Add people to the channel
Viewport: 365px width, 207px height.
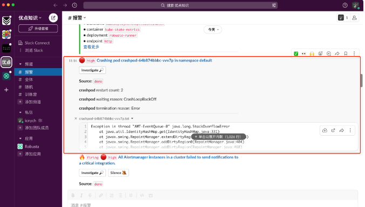(x=354, y=18)
